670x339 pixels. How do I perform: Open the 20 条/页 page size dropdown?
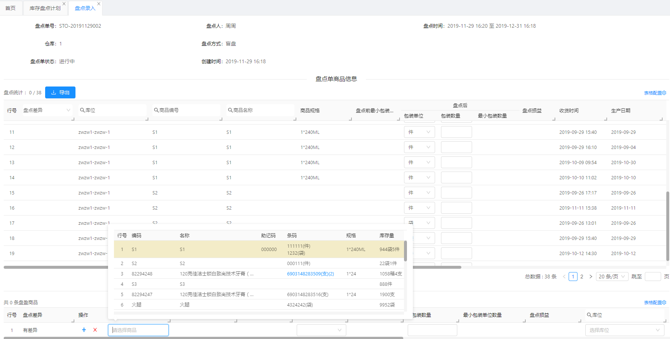(x=612, y=277)
